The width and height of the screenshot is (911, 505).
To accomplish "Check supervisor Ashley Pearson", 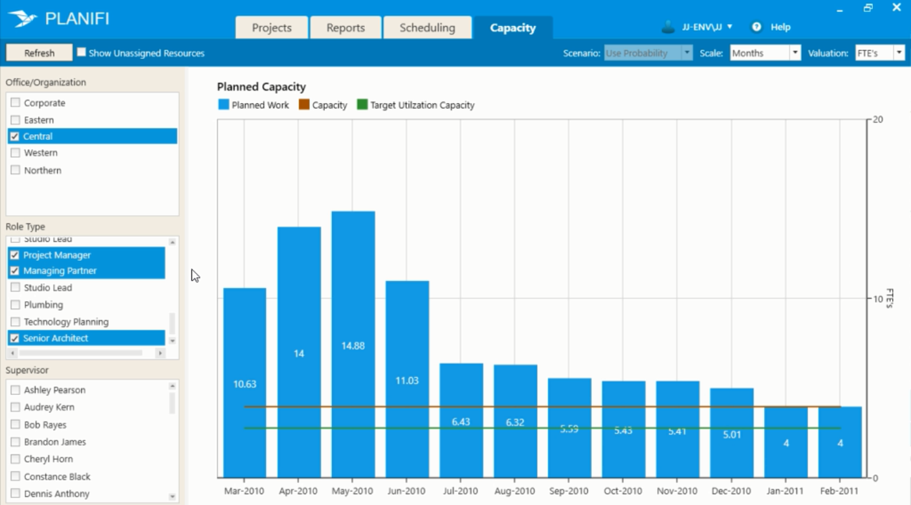I will coord(15,390).
